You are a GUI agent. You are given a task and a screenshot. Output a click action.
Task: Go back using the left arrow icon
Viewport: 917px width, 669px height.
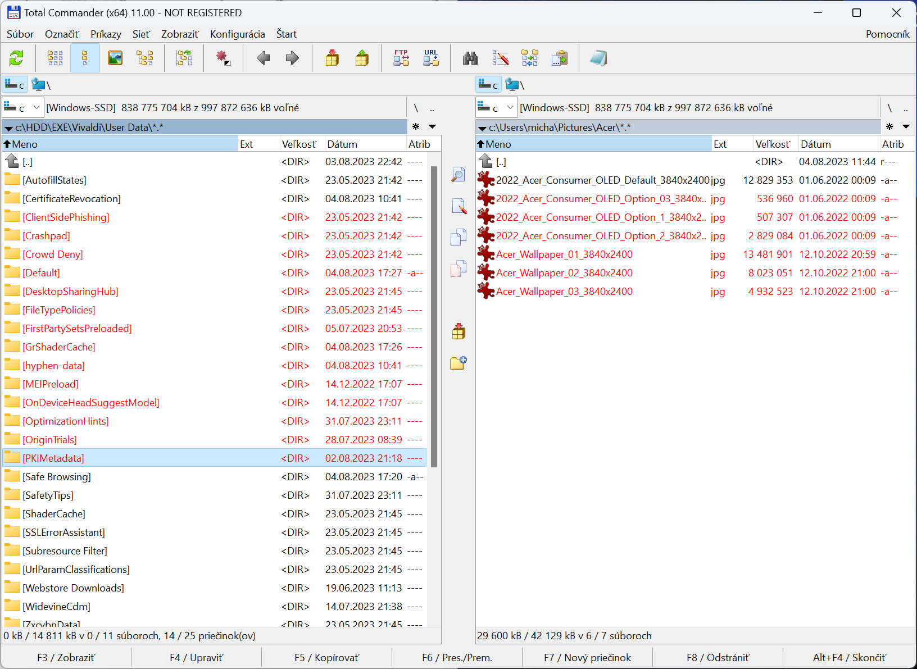pos(263,58)
